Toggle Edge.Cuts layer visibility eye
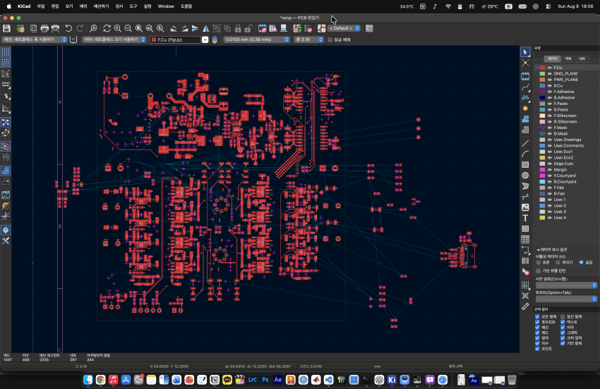This screenshot has height=389, width=600. (x=549, y=163)
